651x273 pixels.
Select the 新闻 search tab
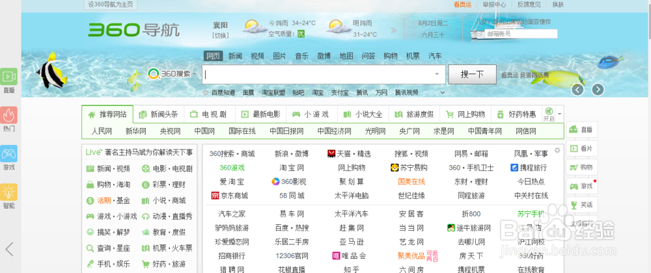click(235, 56)
